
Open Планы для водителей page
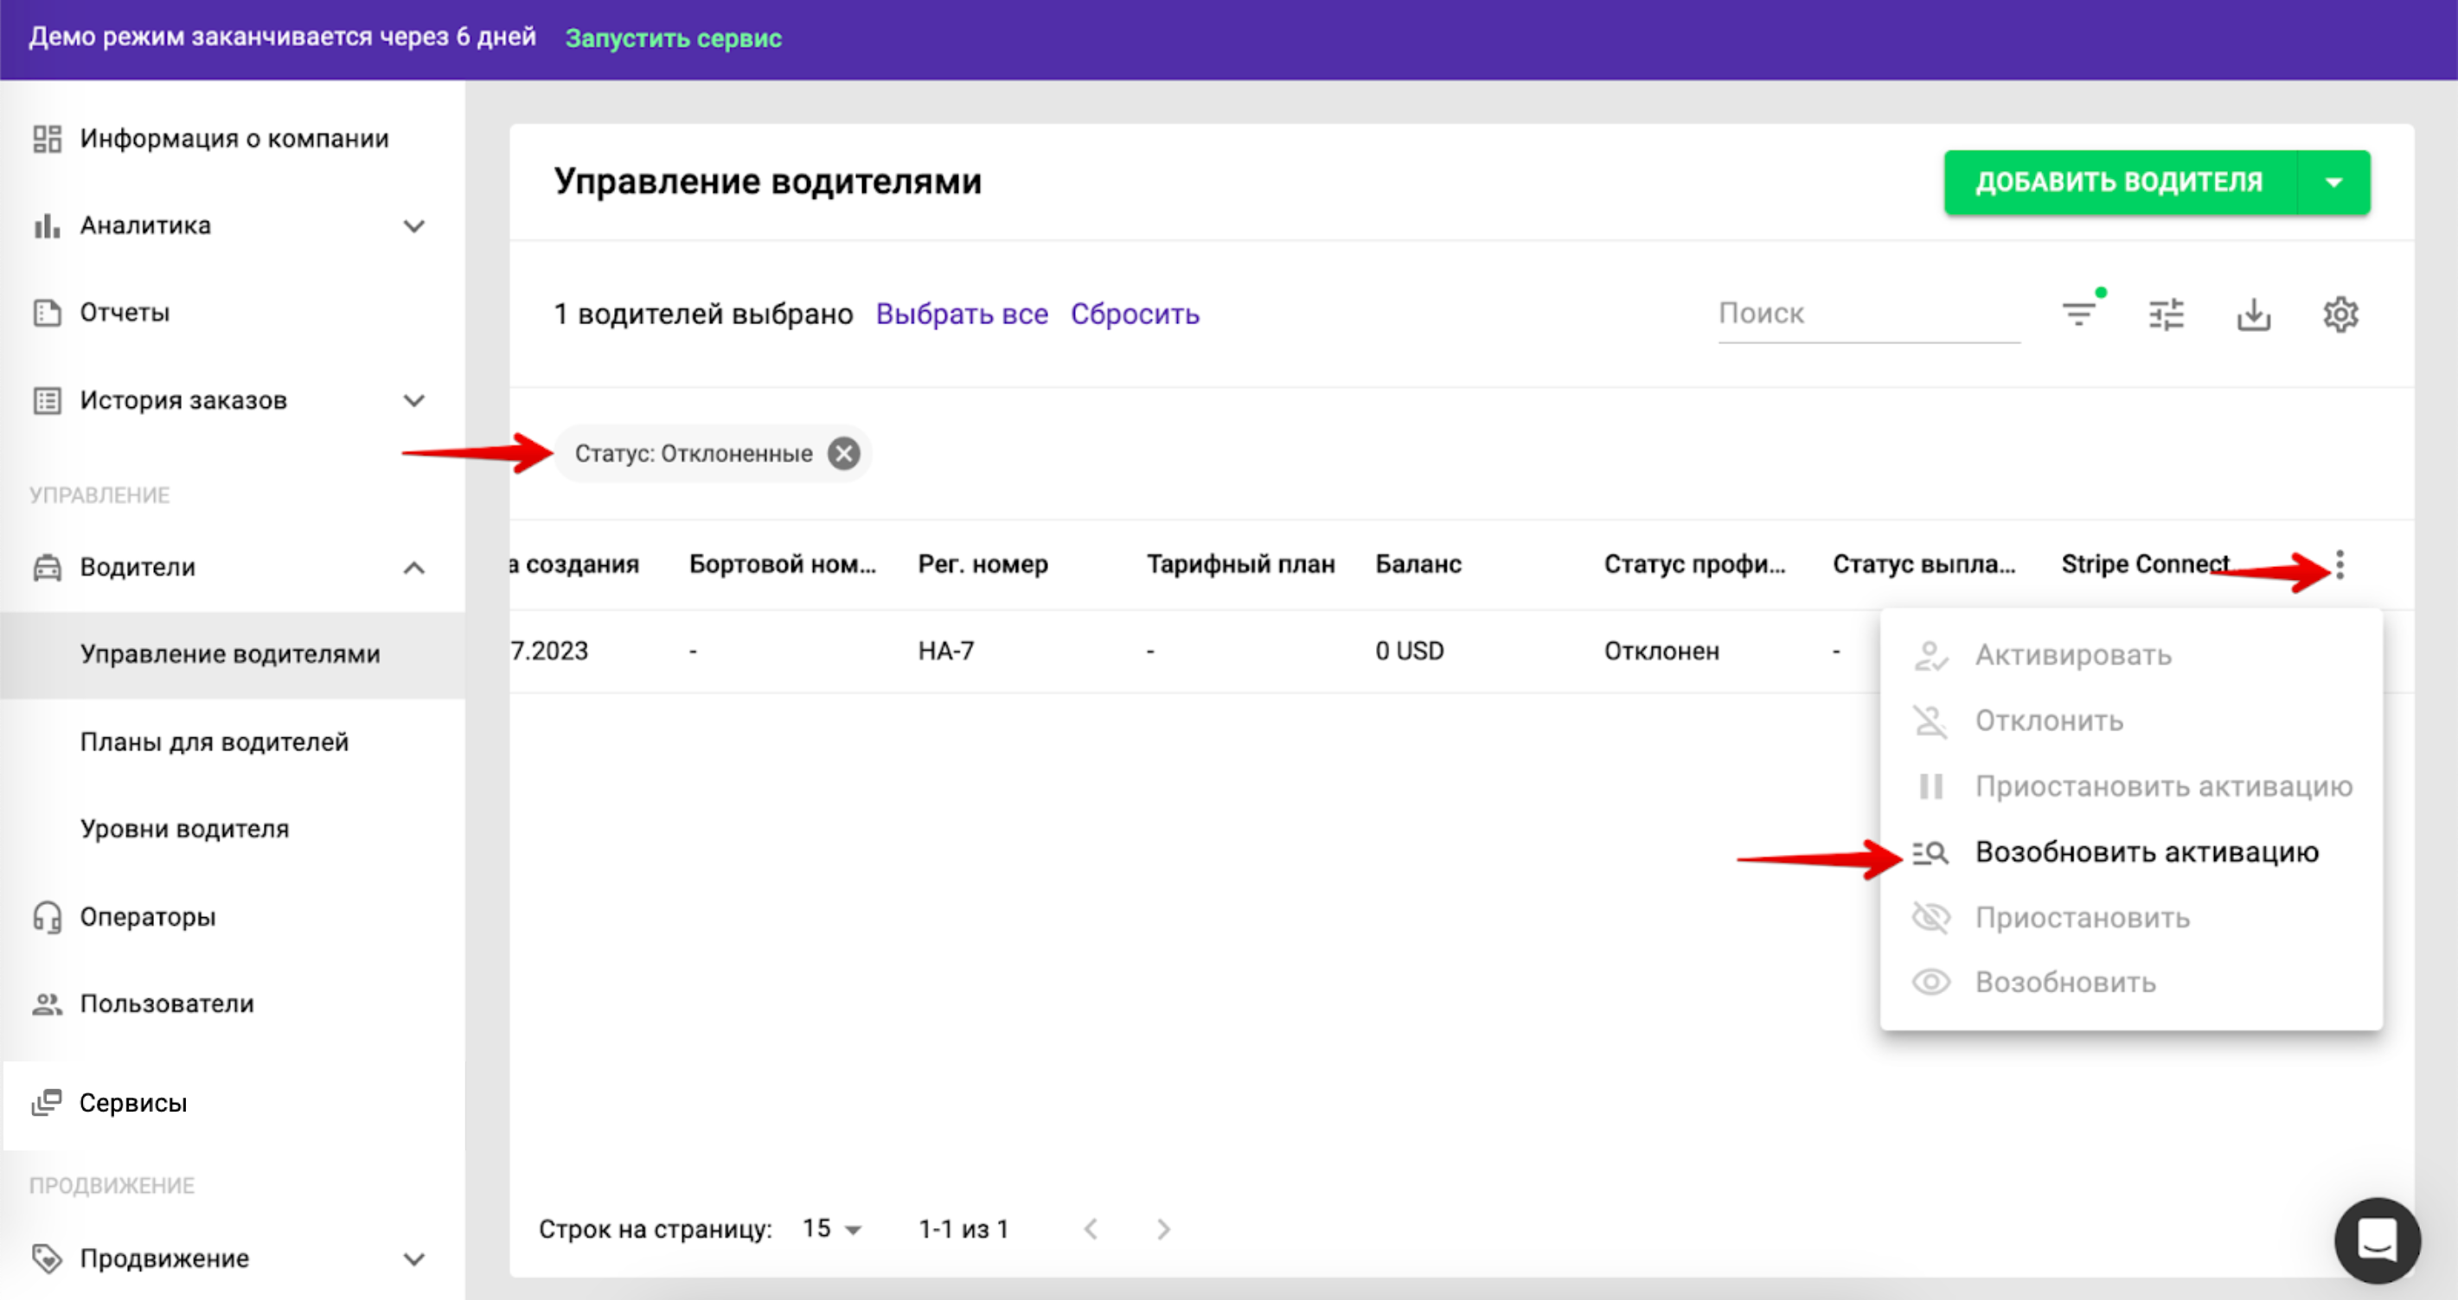pos(214,742)
